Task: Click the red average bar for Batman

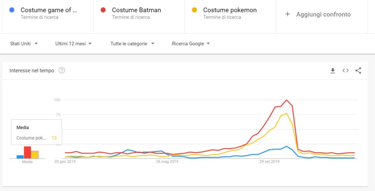Action: tap(27, 153)
